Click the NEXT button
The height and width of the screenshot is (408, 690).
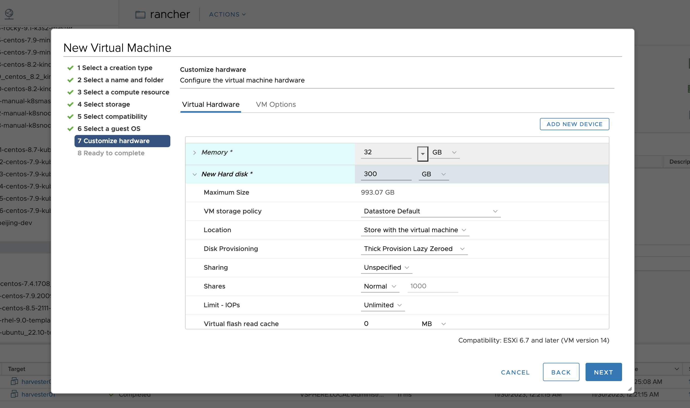[x=604, y=372]
